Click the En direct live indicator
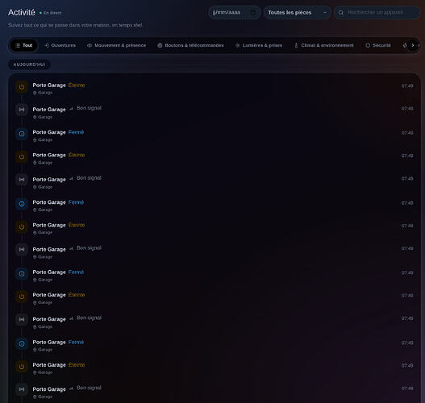Viewport: 425px width, 403px height. click(x=51, y=13)
